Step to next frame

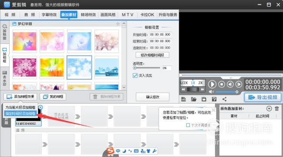click(x=239, y=84)
